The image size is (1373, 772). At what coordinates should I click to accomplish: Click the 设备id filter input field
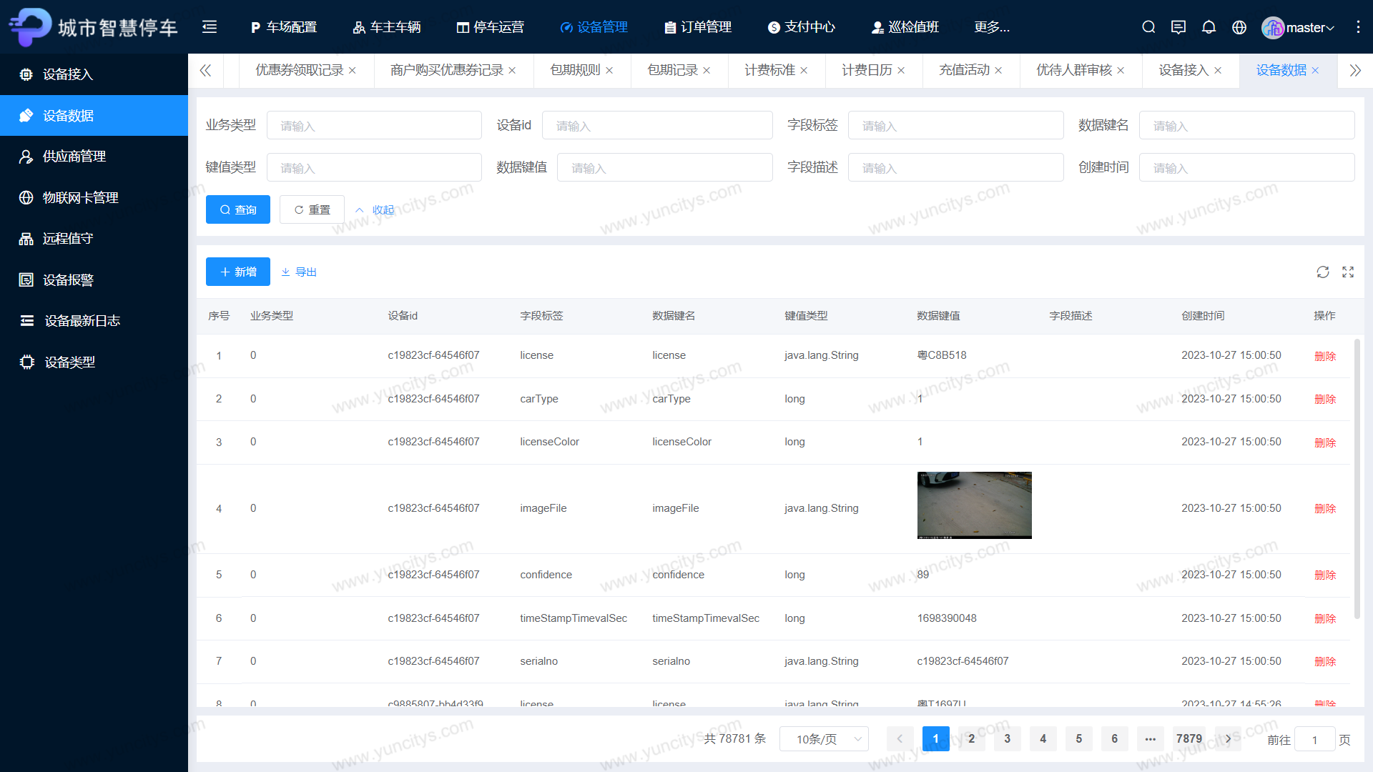click(656, 126)
